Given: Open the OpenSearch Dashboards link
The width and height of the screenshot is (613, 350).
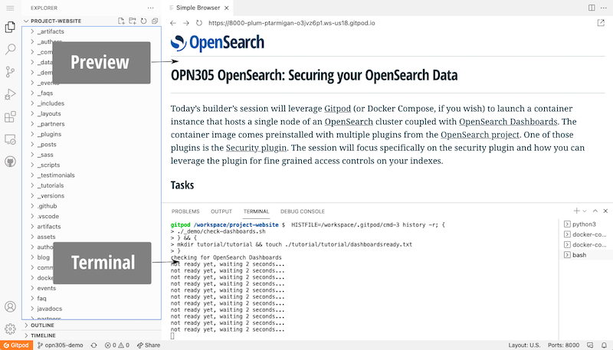Looking at the screenshot, I should click(508, 122).
